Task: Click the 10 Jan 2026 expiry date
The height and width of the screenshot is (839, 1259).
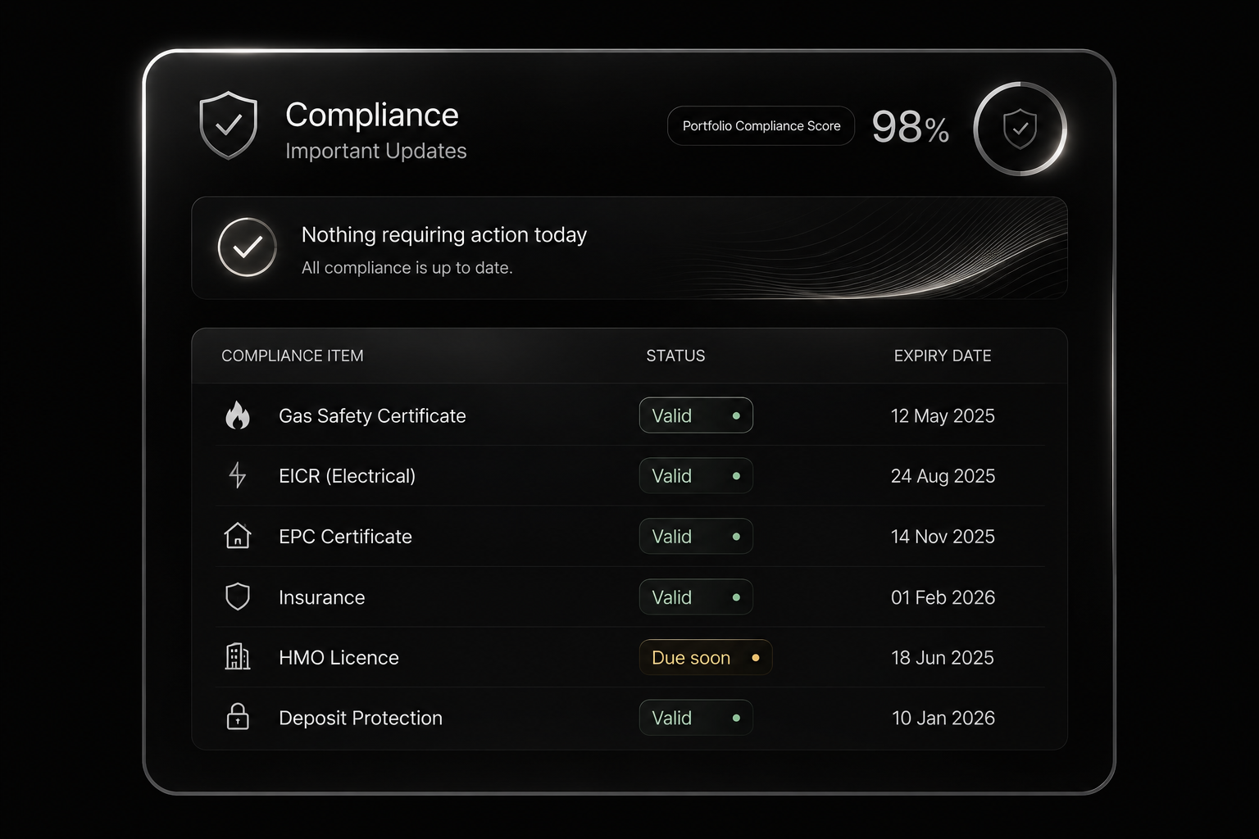Action: click(x=943, y=718)
